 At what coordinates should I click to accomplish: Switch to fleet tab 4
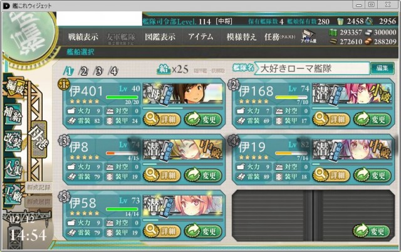point(113,71)
